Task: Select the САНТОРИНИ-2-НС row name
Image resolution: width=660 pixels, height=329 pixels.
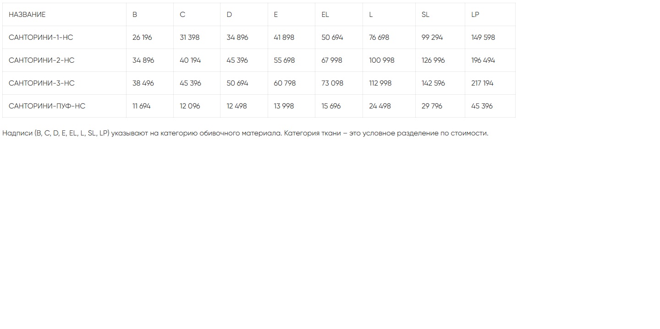Action: (x=41, y=60)
